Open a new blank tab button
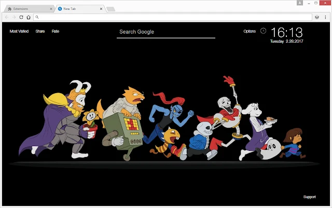This screenshot has height=208, width=332. 110,9
